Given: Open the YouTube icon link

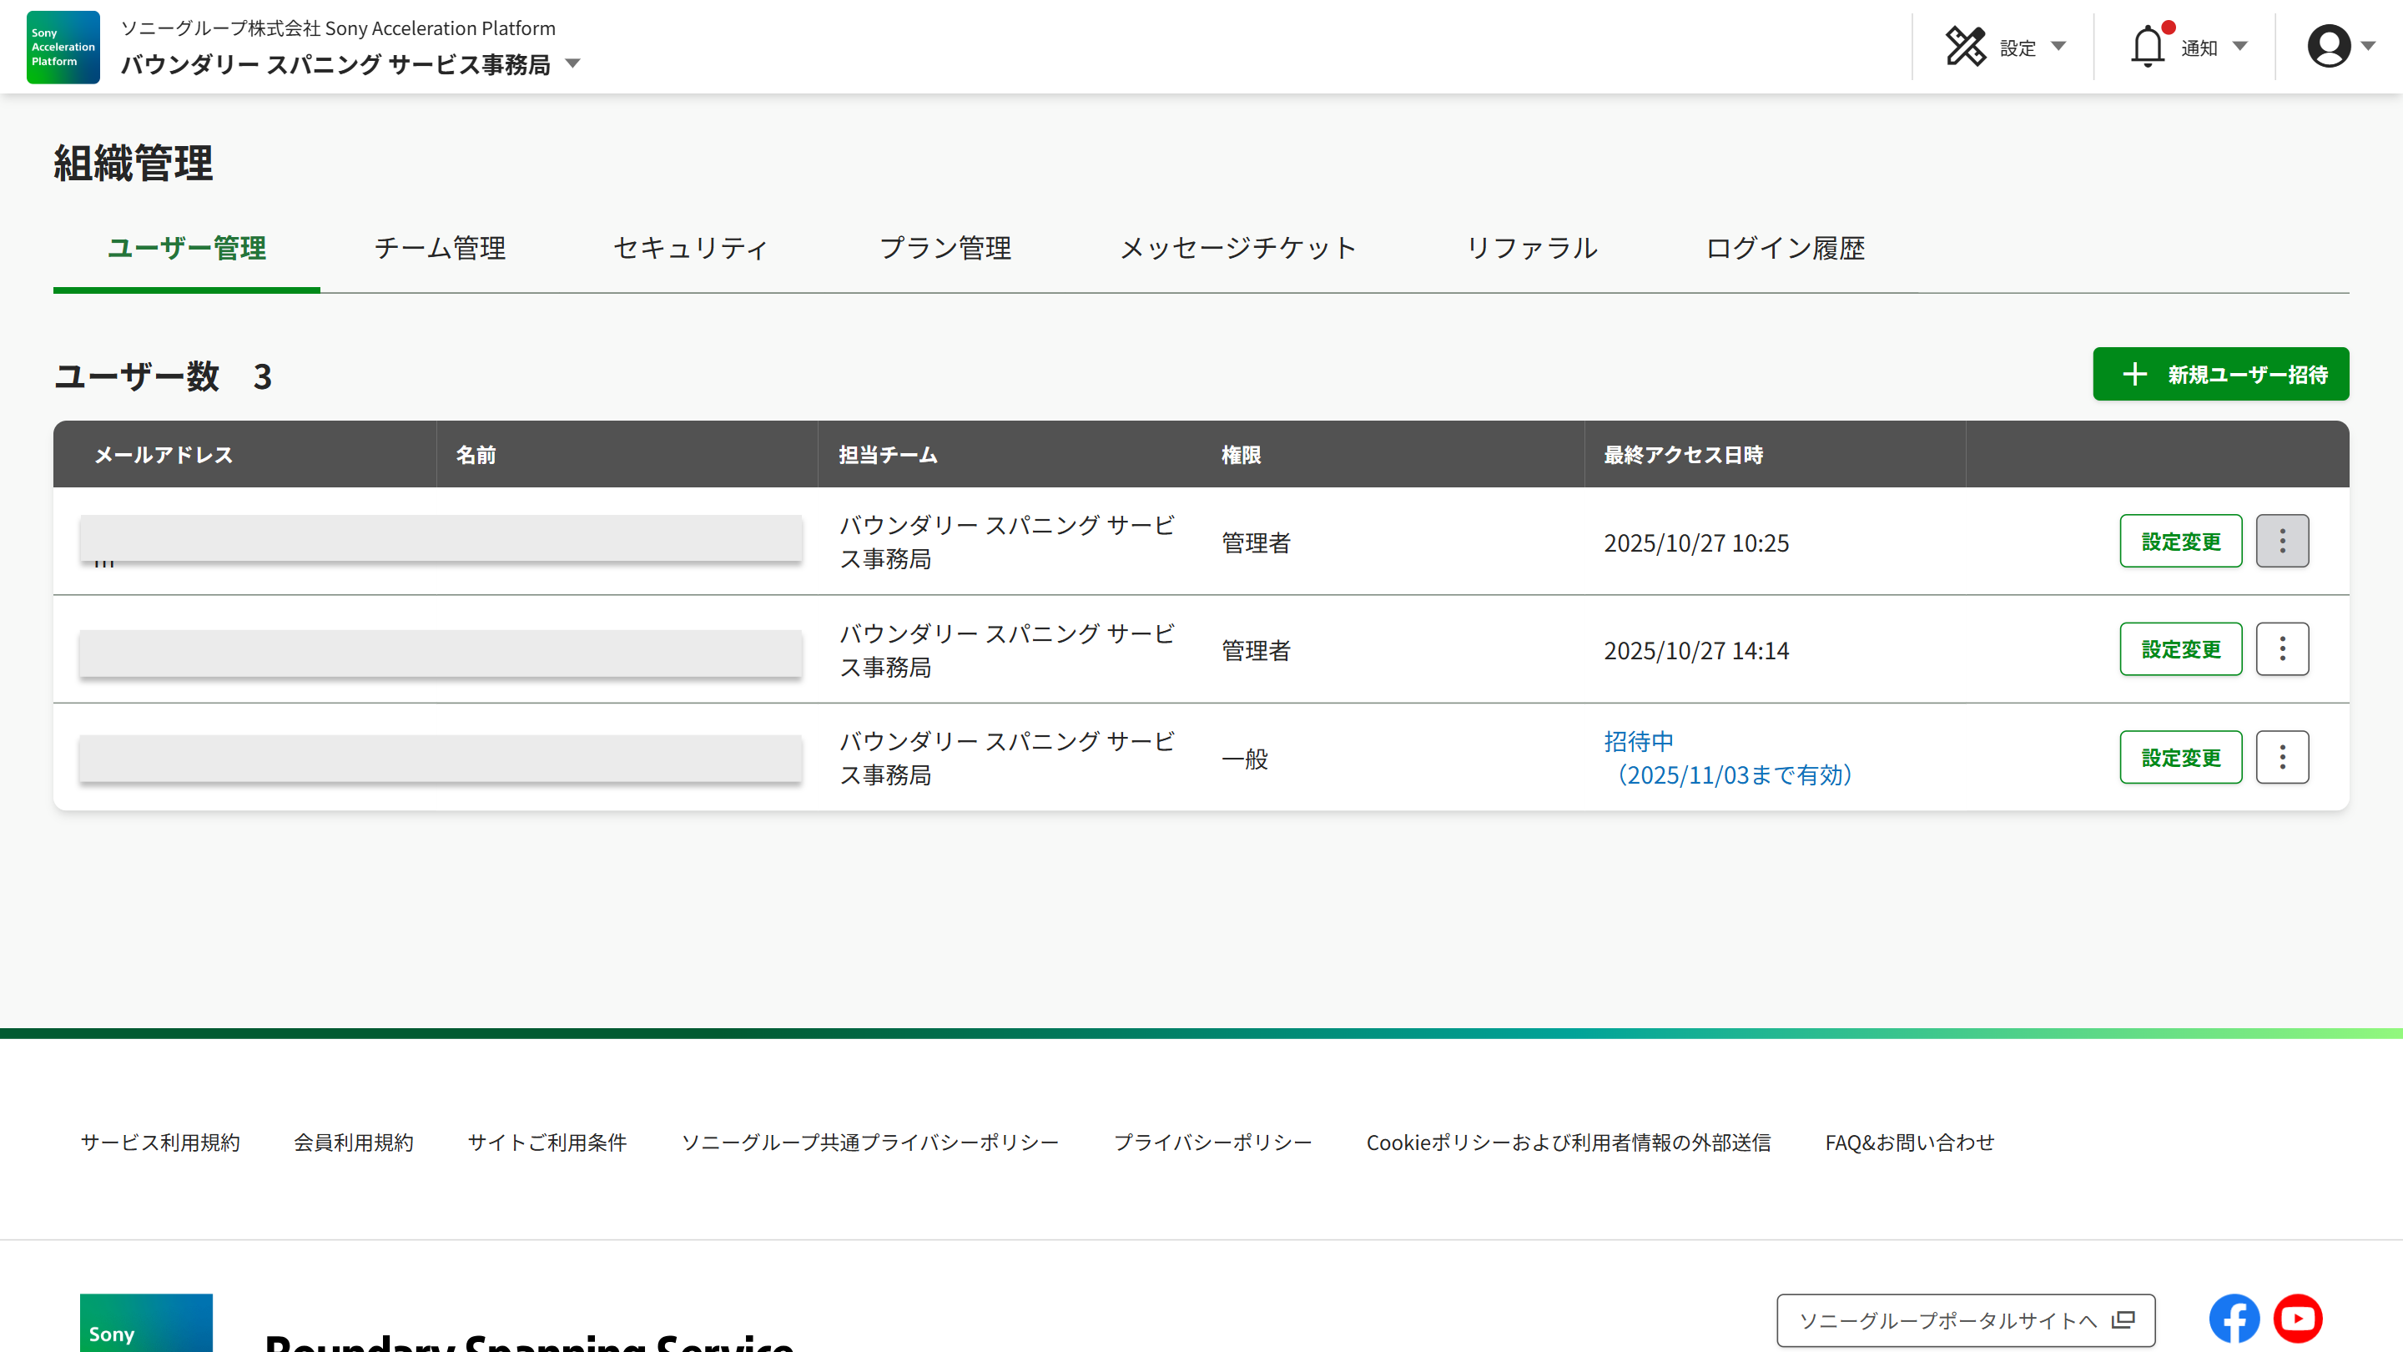Looking at the screenshot, I should [2298, 1319].
